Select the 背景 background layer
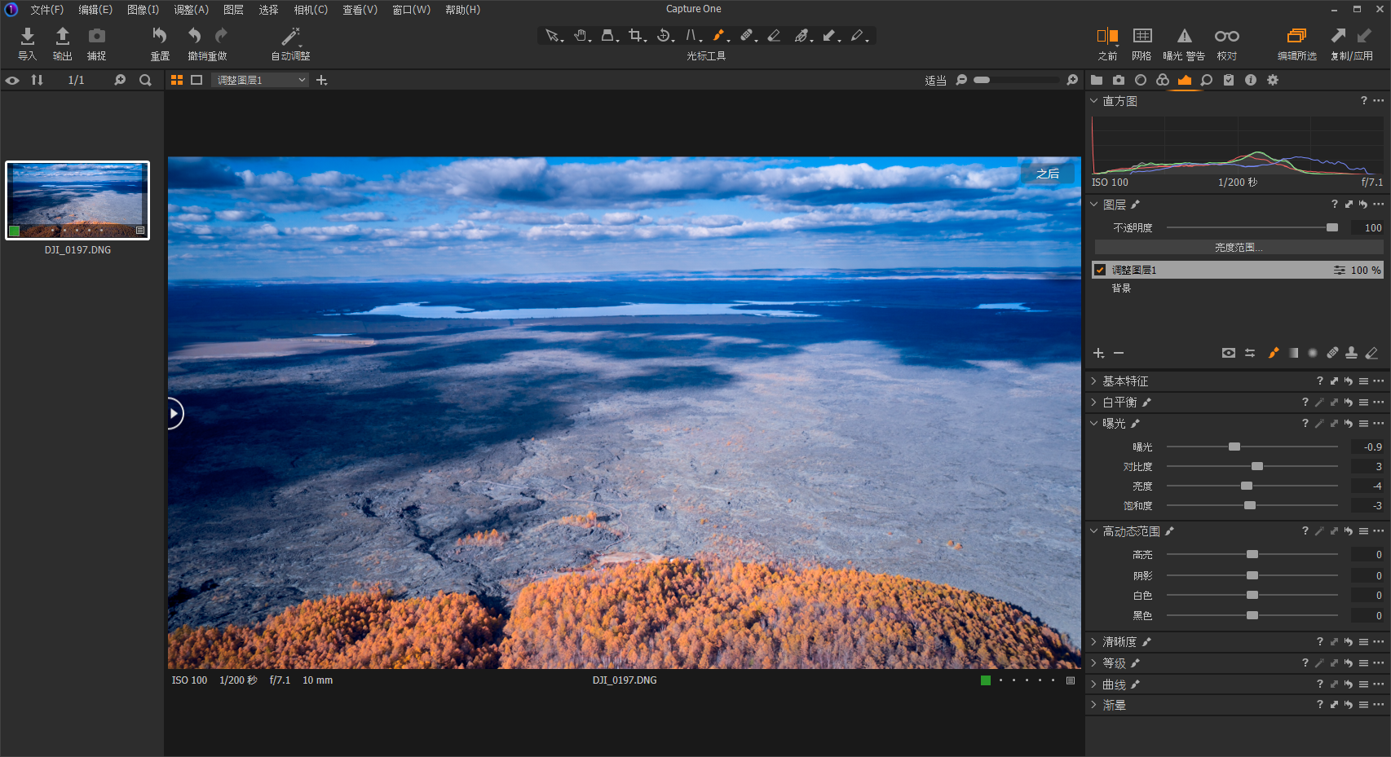1391x757 pixels. 1121,288
